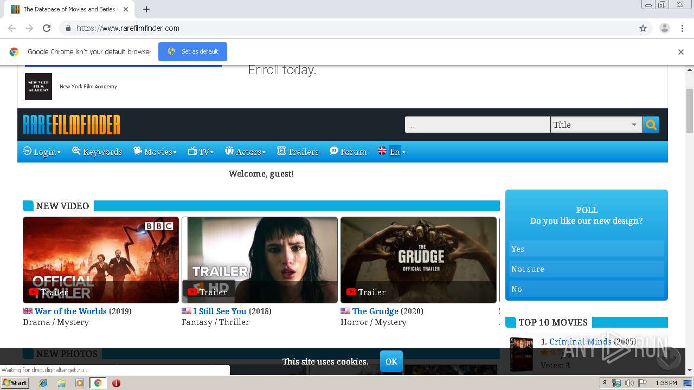694x390 pixels.
Task: Click the Chrome taskbar icon
Action: point(98,383)
